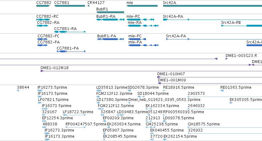Click transcript mle-RC
The width and height of the screenshot is (262, 141).
point(133,17)
